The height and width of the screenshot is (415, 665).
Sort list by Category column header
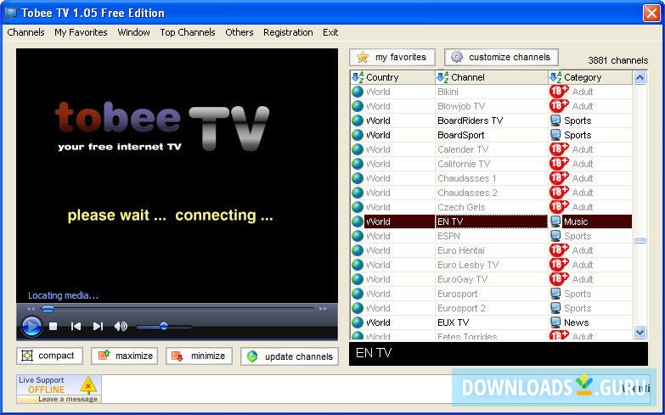(590, 77)
